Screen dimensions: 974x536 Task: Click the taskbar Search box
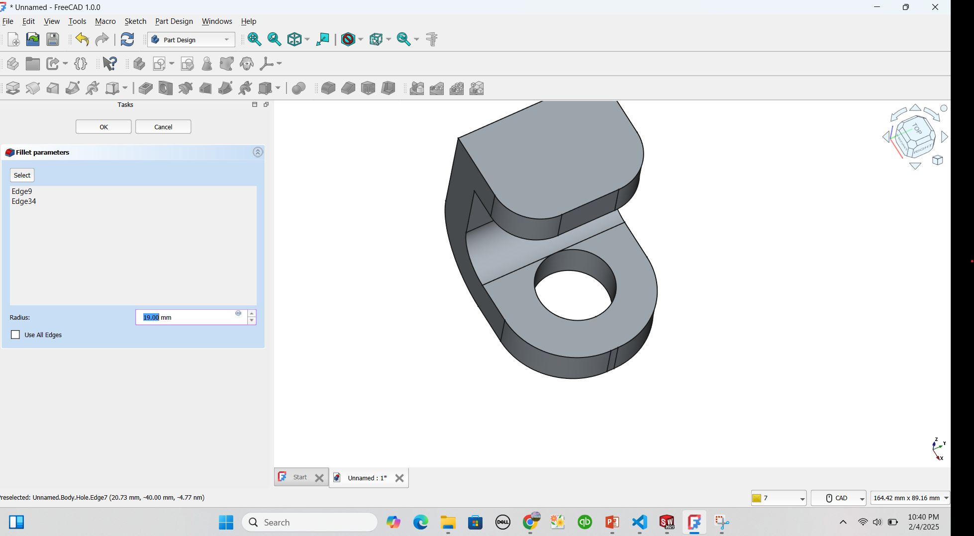309,522
